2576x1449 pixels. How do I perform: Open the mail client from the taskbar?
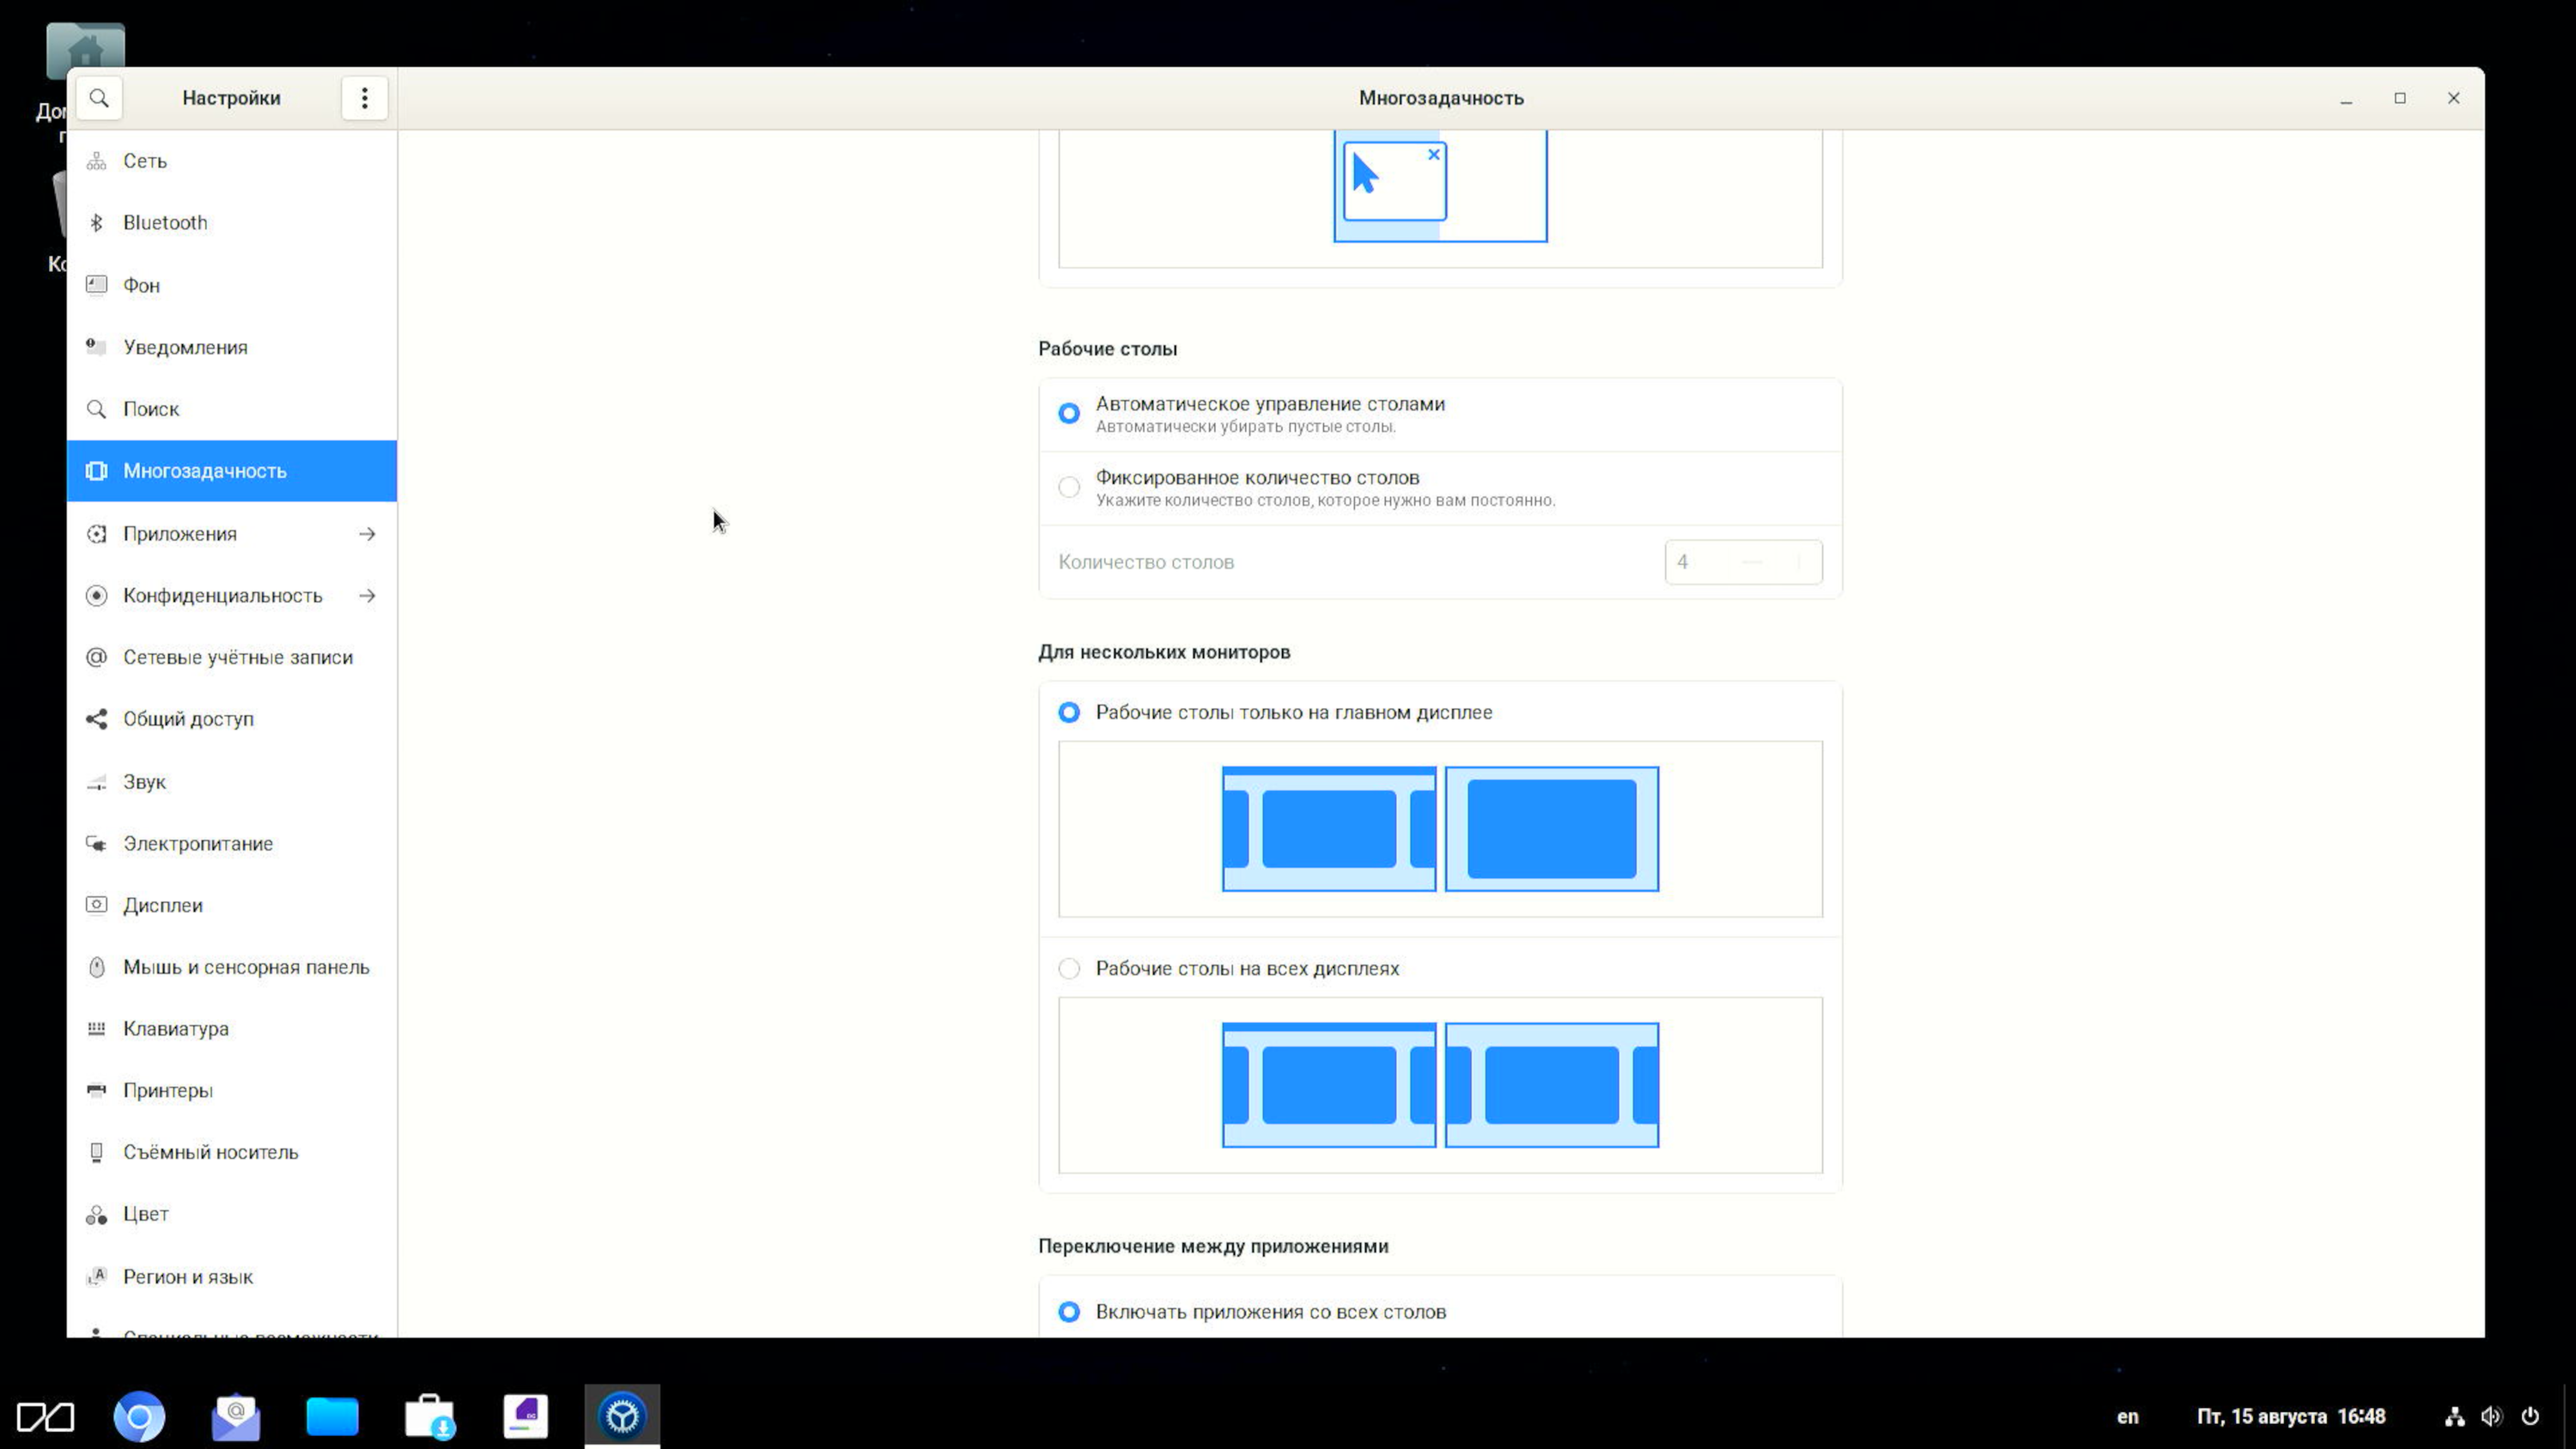coord(236,1416)
